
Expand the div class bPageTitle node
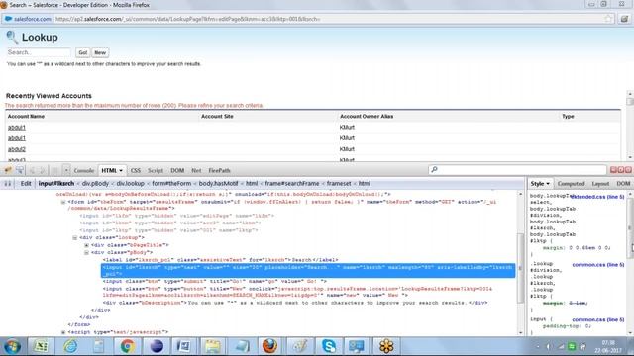point(86,245)
